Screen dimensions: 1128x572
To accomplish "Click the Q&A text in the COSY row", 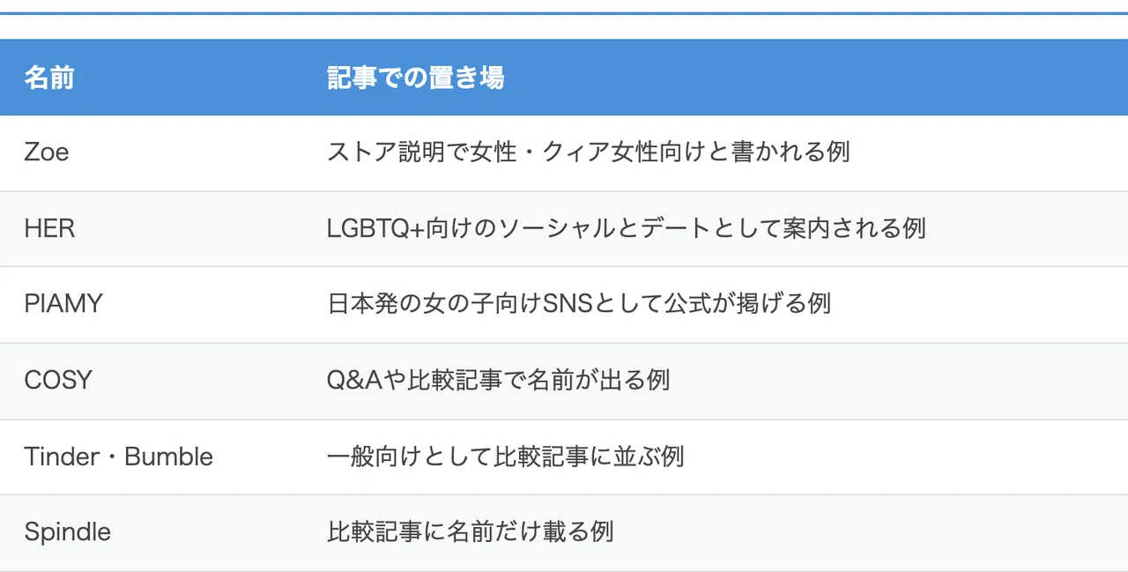I will [356, 381].
